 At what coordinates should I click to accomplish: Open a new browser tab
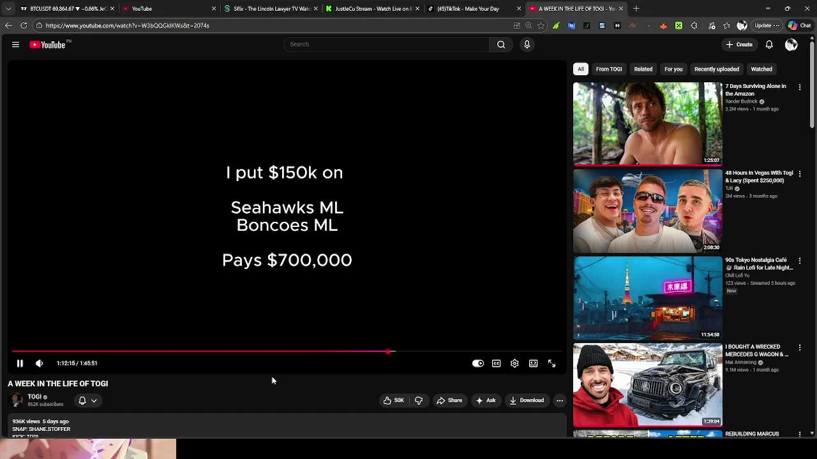636,9
